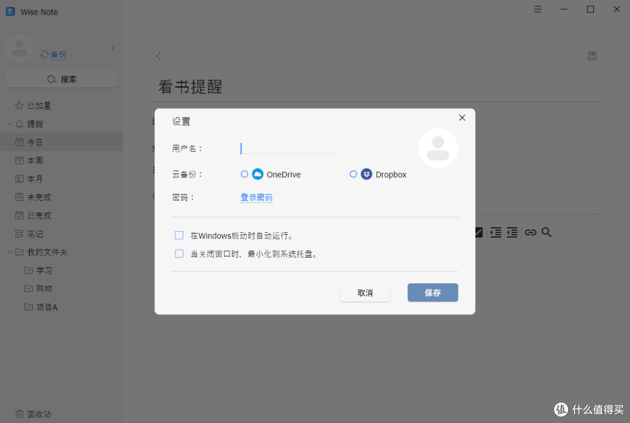Click the 保存 save button

coord(433,292)
